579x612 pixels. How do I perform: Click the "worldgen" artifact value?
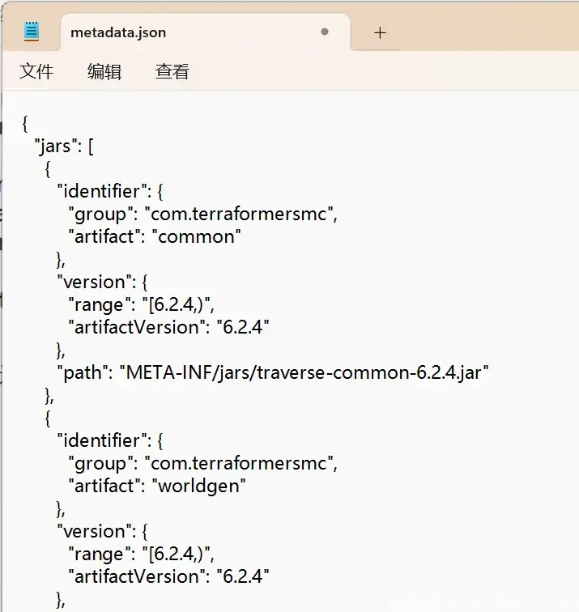pyautogui.click(x=198, y=486)
